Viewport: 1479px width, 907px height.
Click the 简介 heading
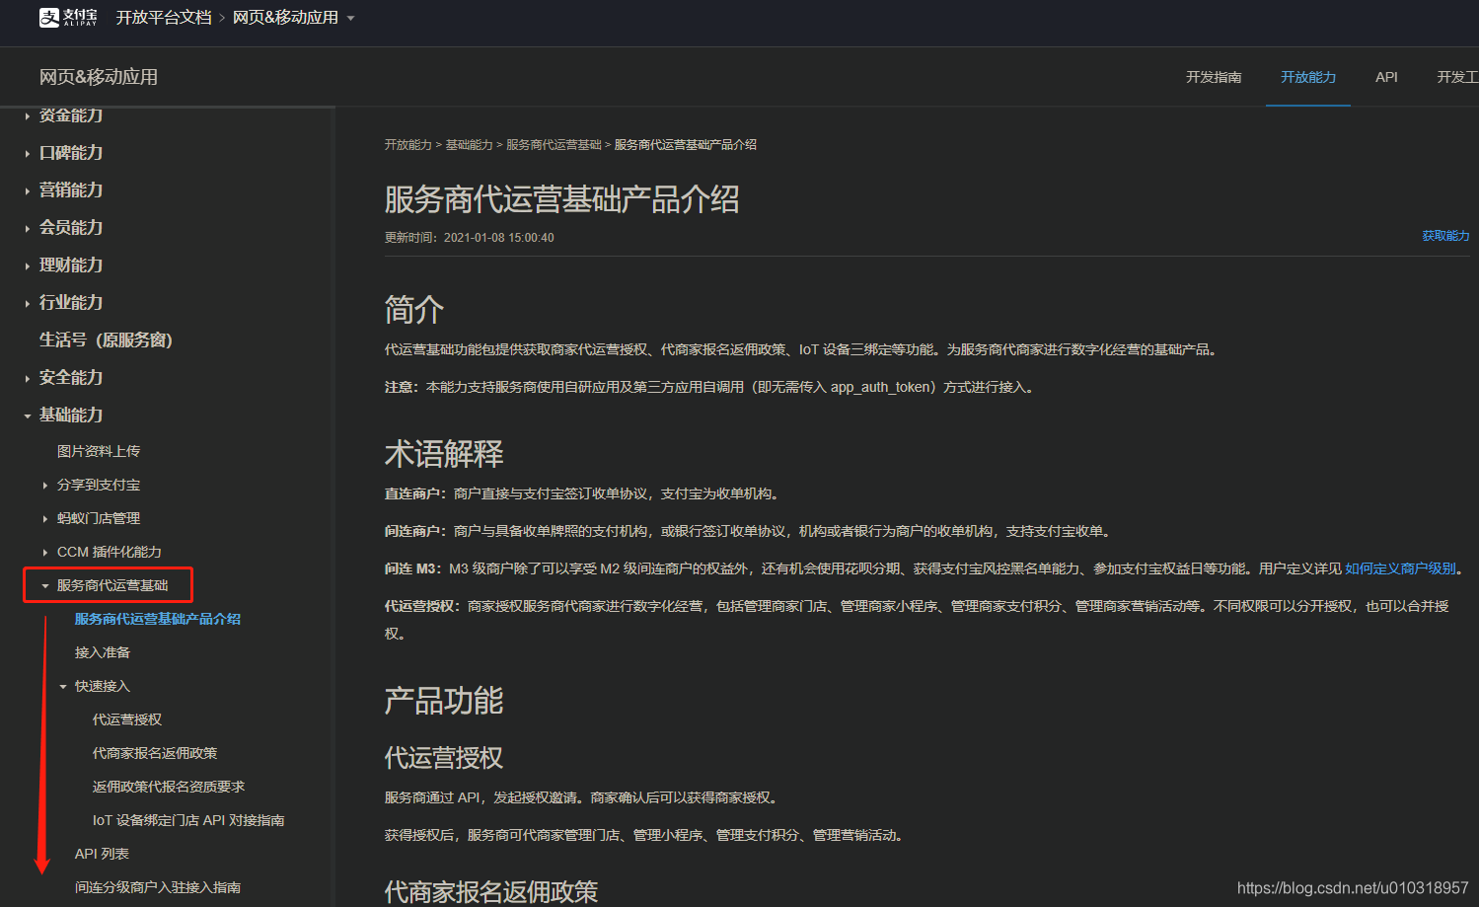414,310
